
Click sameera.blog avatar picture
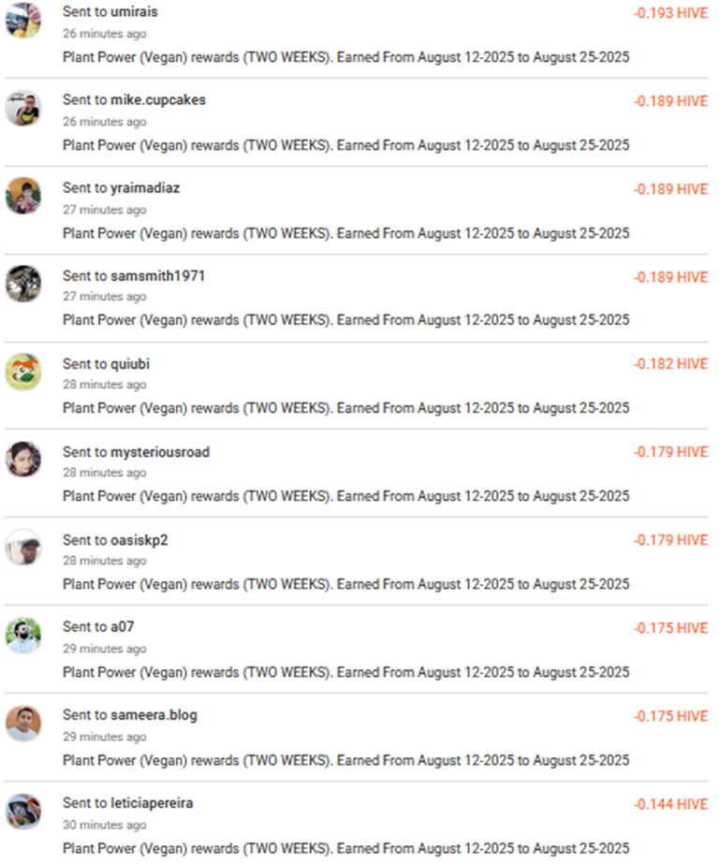[23, 724]
